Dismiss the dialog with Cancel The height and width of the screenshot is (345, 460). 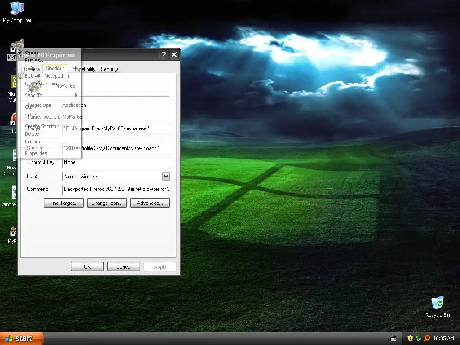(x=124, y=267)
